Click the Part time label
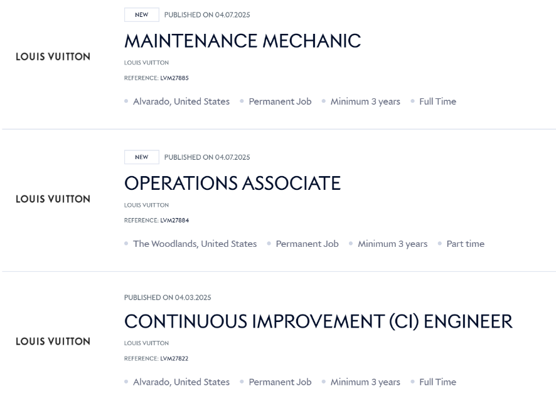The image size is (556, 406). (465, 244)
